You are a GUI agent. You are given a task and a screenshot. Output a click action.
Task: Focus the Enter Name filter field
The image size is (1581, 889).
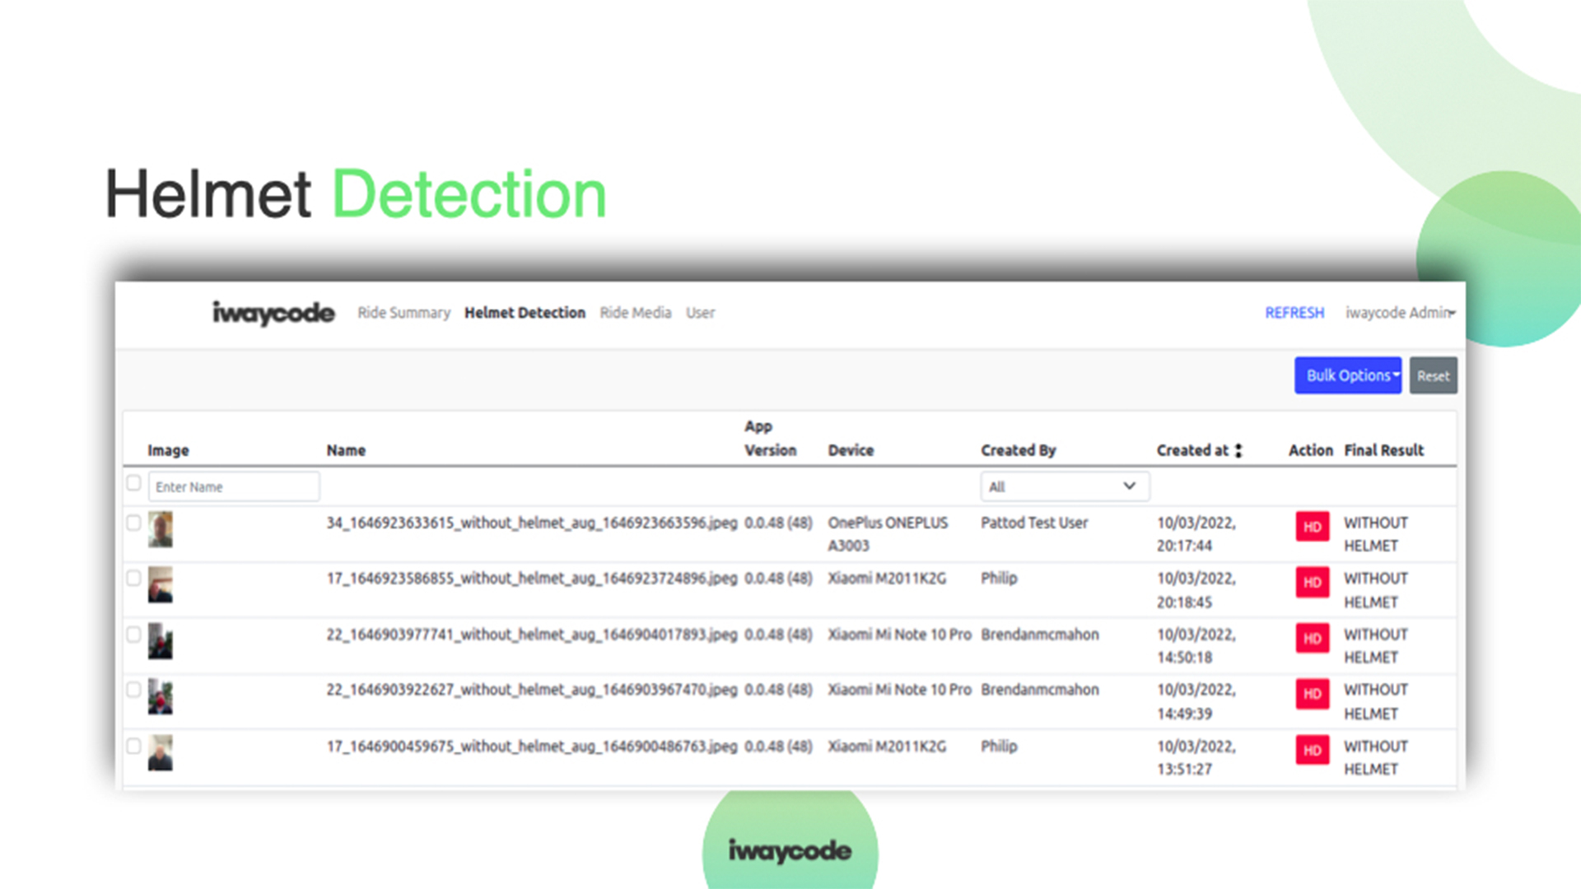(234, 486)
